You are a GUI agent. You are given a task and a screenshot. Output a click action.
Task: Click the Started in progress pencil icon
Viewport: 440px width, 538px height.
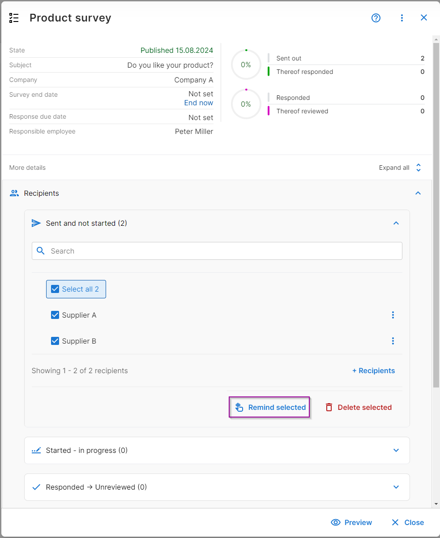click(x=36, y=450)
